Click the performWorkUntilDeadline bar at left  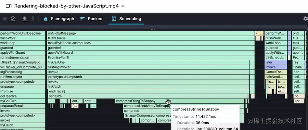(x=23, y=34)
